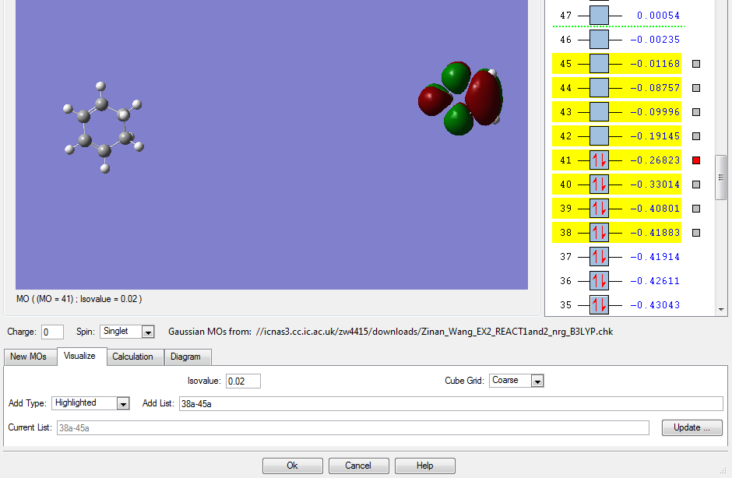Screen dimensions: 732x478
Task: Toggle the red surface marker for MO 41
Action: [x=696, y=160]
